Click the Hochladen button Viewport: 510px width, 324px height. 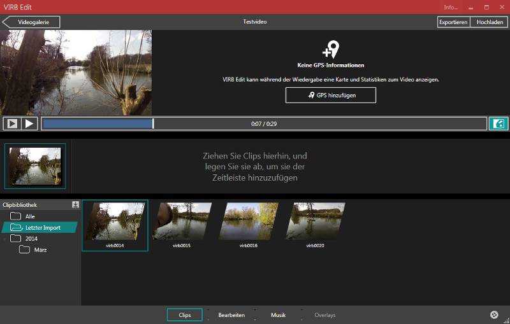coord(489,22)
